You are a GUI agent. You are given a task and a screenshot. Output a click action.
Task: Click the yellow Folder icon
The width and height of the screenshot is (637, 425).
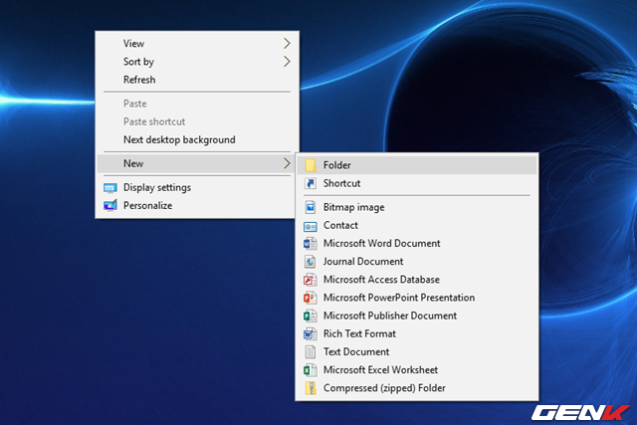(x=310, y=165)
